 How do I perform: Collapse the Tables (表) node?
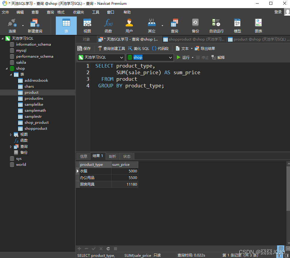tap(11, 74)
